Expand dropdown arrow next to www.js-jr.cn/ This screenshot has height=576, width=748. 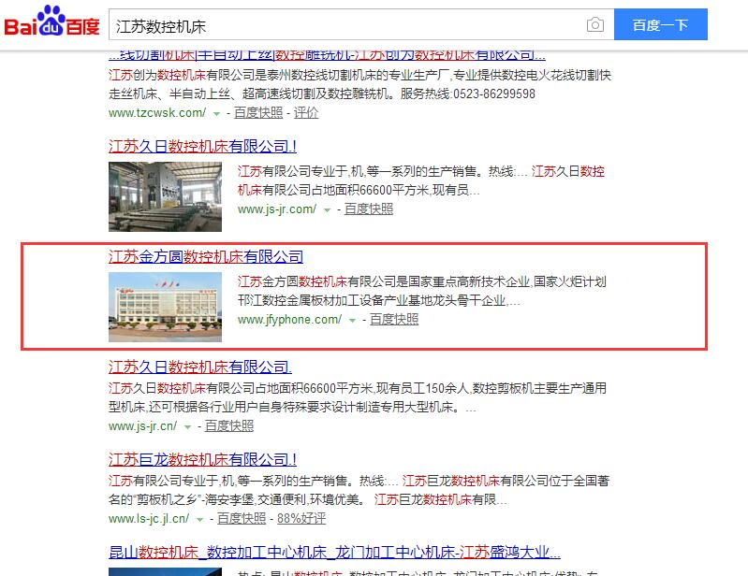pyautogui.click(x=187, y=427)
